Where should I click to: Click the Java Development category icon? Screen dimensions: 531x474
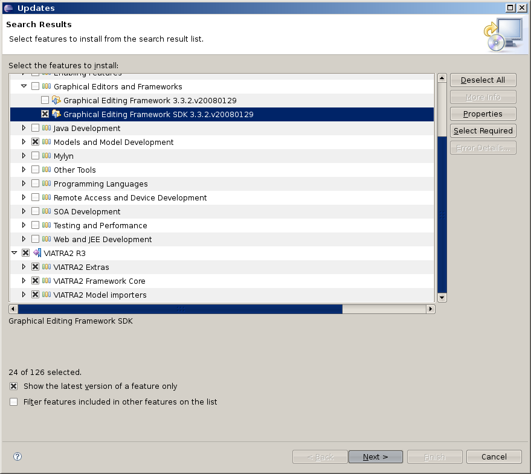pyautogui.click(x=47, y=128)
